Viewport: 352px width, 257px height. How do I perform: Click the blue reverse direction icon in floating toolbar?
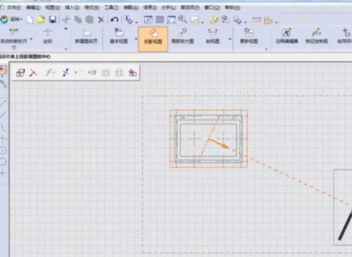pyautogui.click(x=65, y=73)
